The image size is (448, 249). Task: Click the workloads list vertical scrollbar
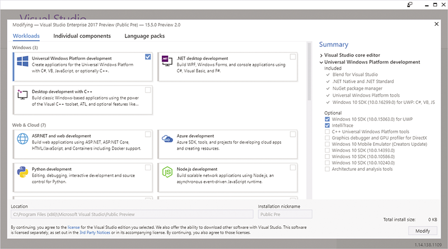click(x=309, y=72)
